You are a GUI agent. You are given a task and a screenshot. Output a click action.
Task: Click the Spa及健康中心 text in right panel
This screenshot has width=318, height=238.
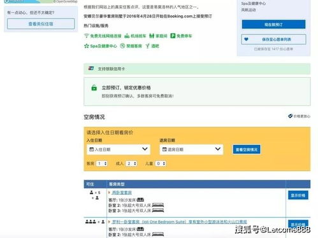pos(254,4)
